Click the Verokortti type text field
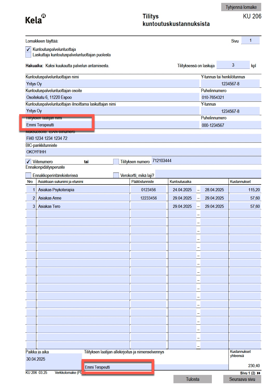This screenshot has height=384, width=269. (x=208, y=174)
